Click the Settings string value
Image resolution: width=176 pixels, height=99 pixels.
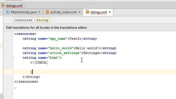(91, 53)
